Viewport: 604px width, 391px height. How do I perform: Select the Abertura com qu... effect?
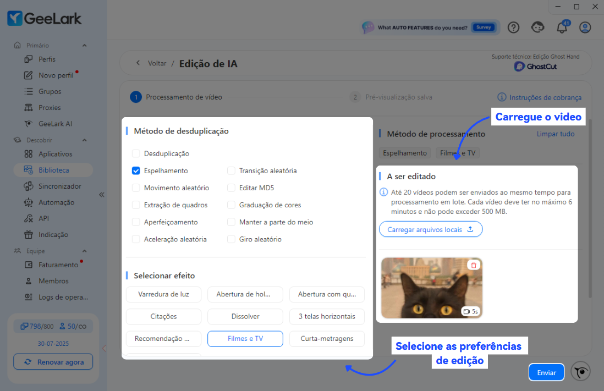tap(327, 294)
